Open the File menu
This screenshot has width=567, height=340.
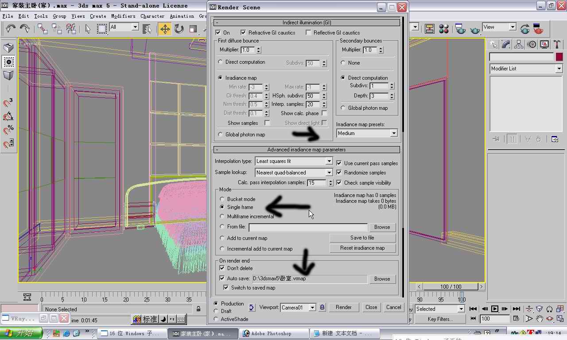(x=8, y=16)
